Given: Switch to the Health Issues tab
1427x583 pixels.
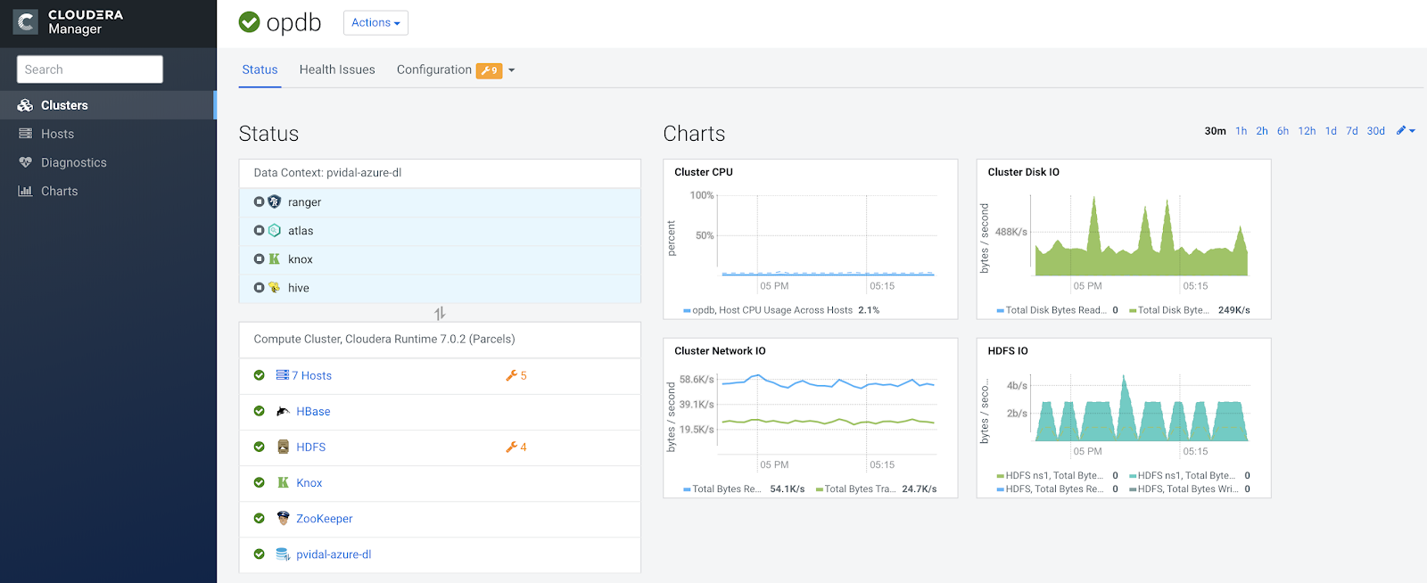Looking at the screenshot, I should coord(337,70).
